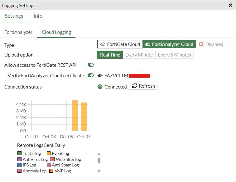Select Every Minute upload option
This screenshot has width=236, height=182.
[x=139, y=55]
